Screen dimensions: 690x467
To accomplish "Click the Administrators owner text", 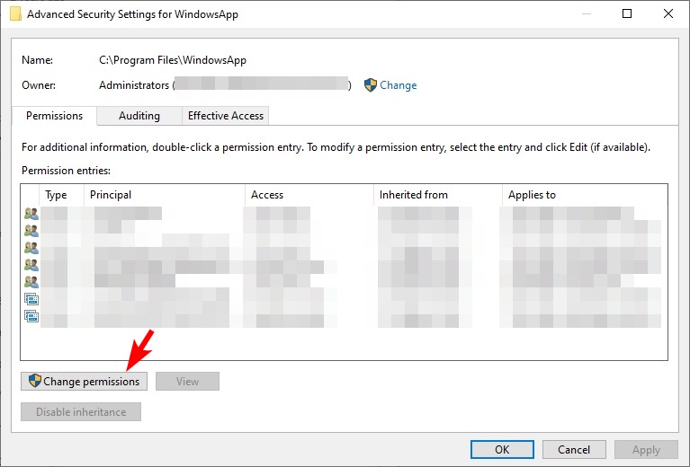I will coord(134,85).
